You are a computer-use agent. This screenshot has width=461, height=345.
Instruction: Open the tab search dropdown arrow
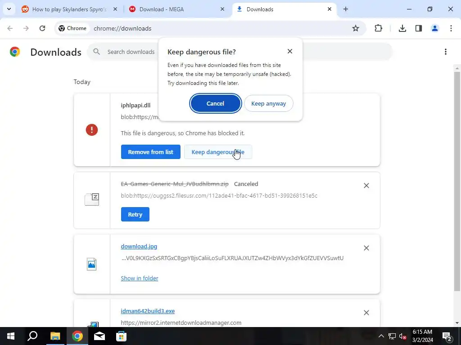click(x=9, y=9)
